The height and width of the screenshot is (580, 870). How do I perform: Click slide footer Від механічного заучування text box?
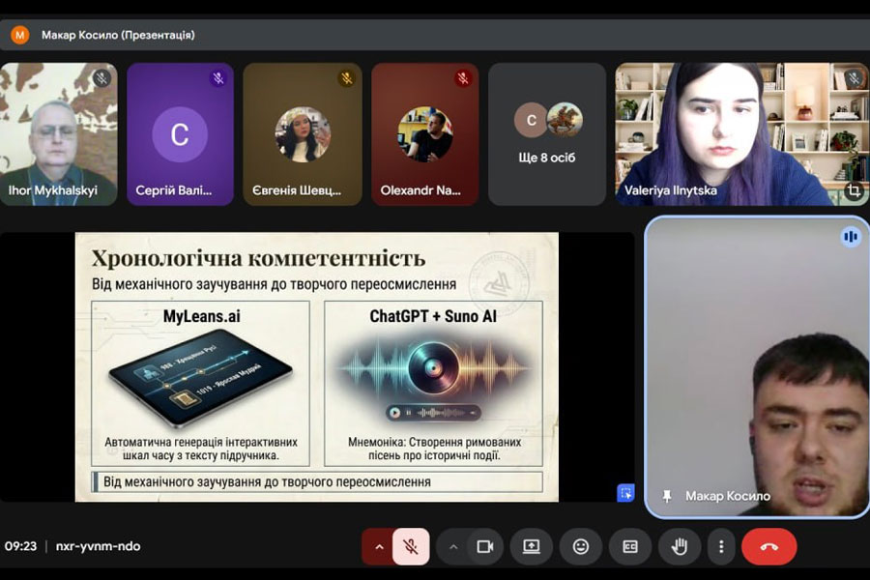317,481
